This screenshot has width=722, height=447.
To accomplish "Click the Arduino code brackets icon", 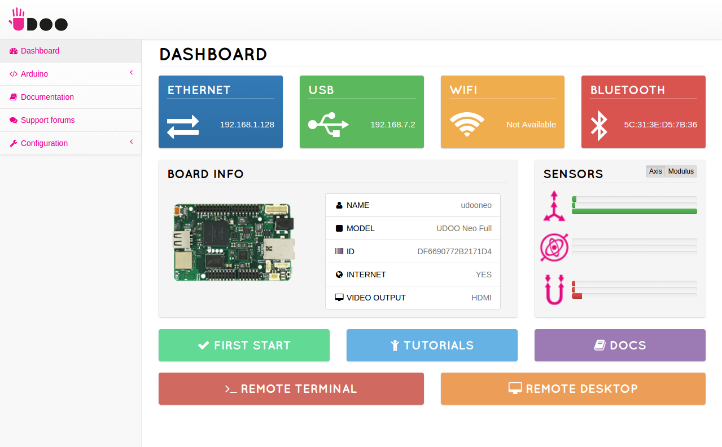I will 14,74.
